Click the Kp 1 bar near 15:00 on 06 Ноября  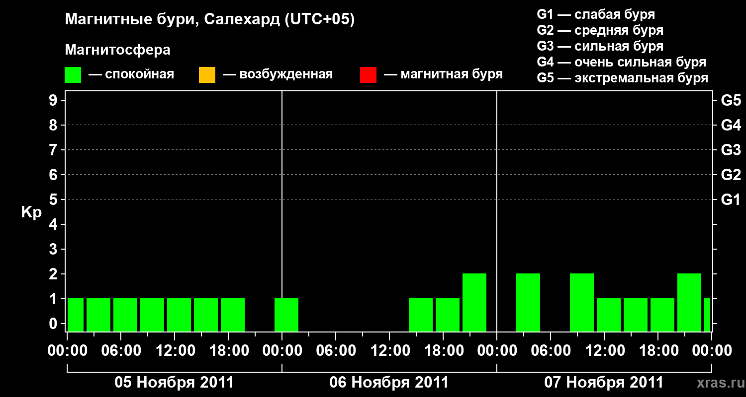[421, 315]
